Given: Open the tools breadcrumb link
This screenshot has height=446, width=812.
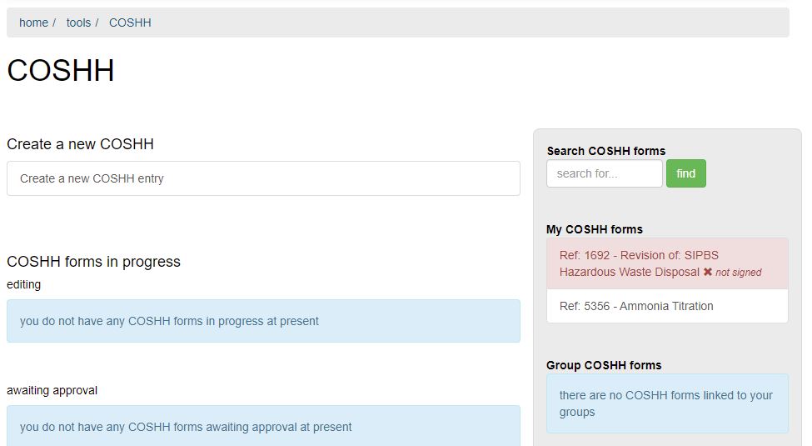Looking at the screenshot, I should [x=78, y=23].
